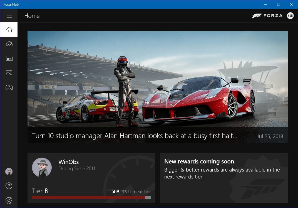Viewport: 298px width, 208px height.
Task: Click the small profile avatar in sidebar
Action: (9, 172)
